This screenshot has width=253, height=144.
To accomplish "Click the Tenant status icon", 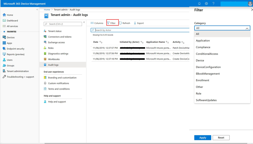I will pos(45,31).
